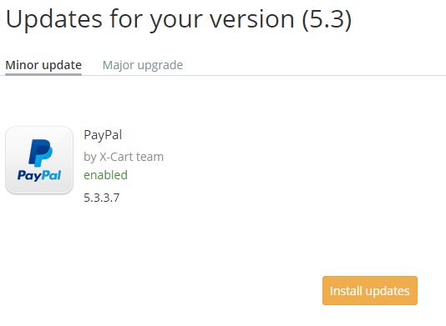Click the PayPal module icon
The width and height of the screenshot is (446, 326).
tap(39, 160)
